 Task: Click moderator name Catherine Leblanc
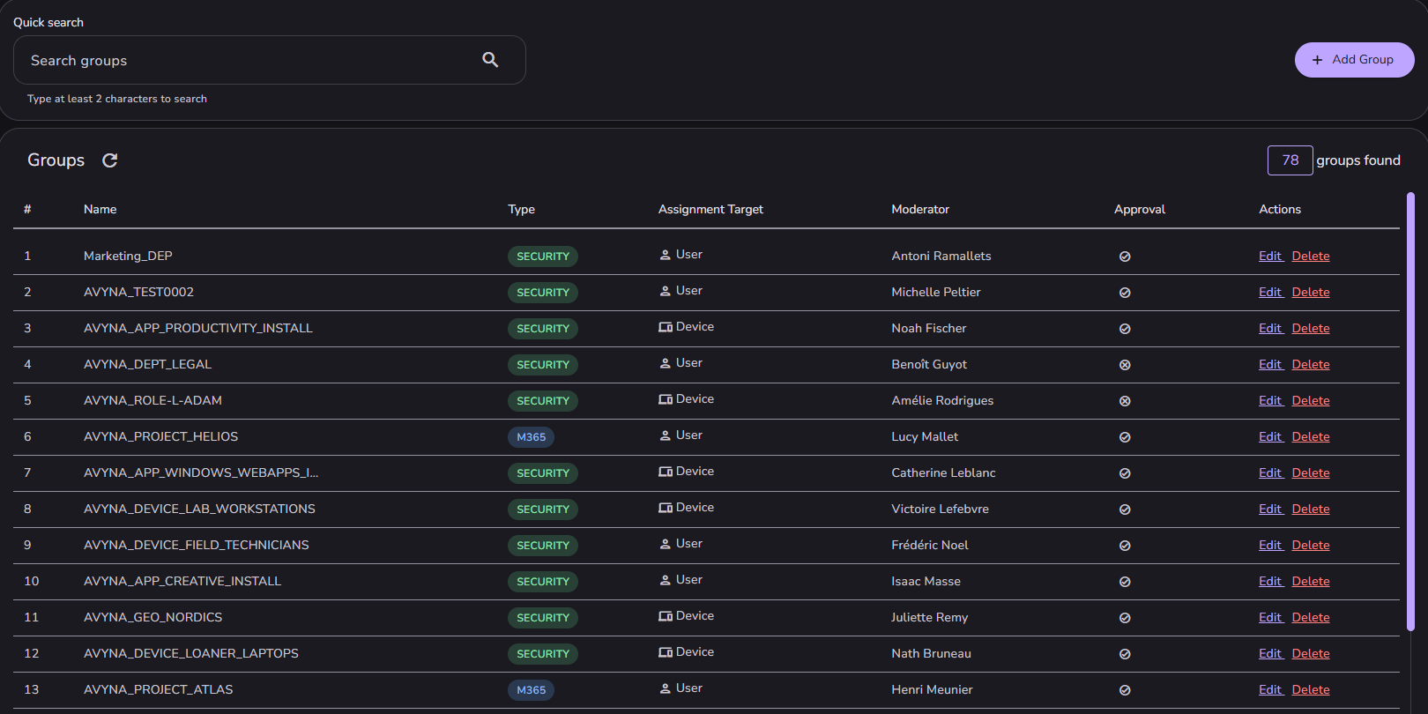943,472
